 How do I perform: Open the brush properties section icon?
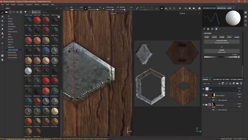204,29
